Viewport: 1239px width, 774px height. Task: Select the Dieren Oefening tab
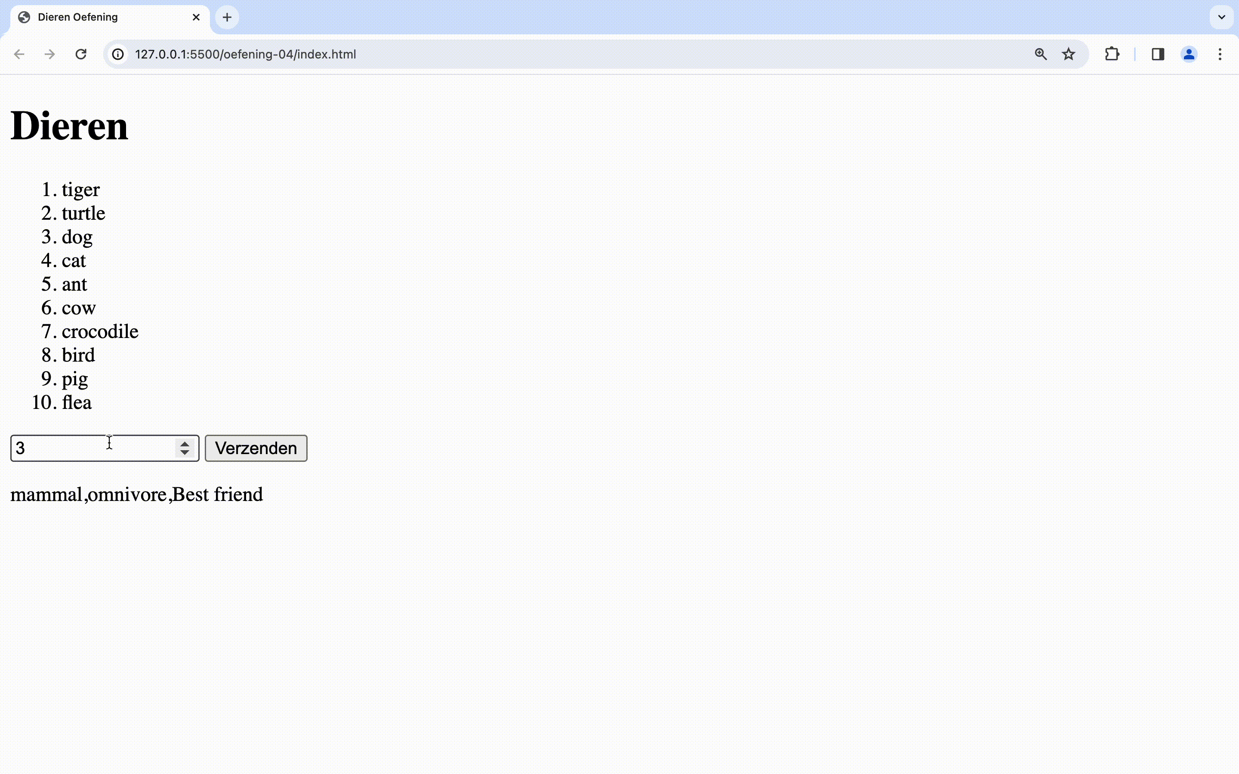[x=110, y=17]
